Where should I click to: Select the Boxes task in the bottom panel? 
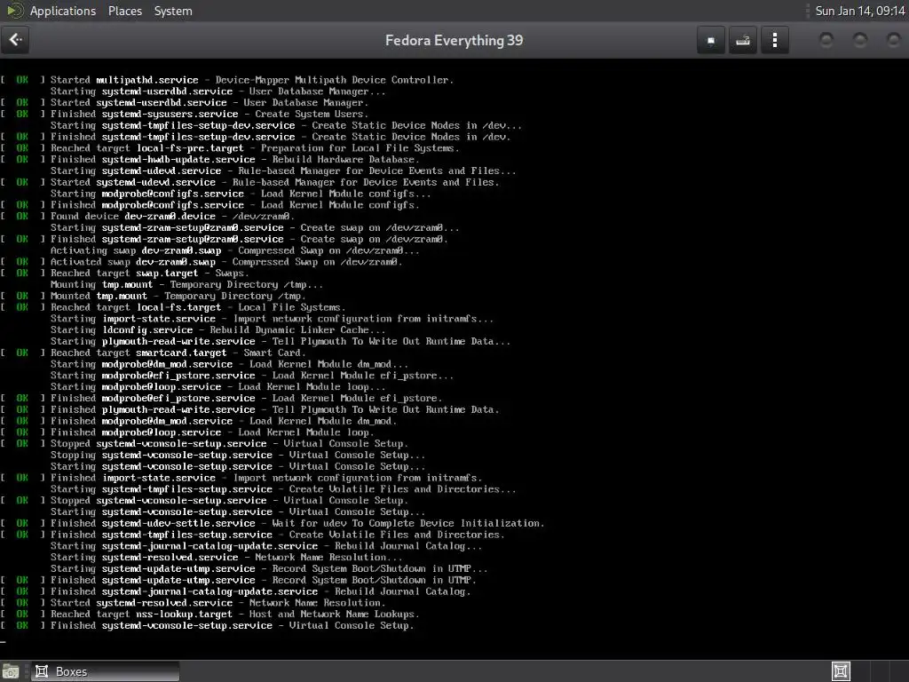(x=105, y=671)
